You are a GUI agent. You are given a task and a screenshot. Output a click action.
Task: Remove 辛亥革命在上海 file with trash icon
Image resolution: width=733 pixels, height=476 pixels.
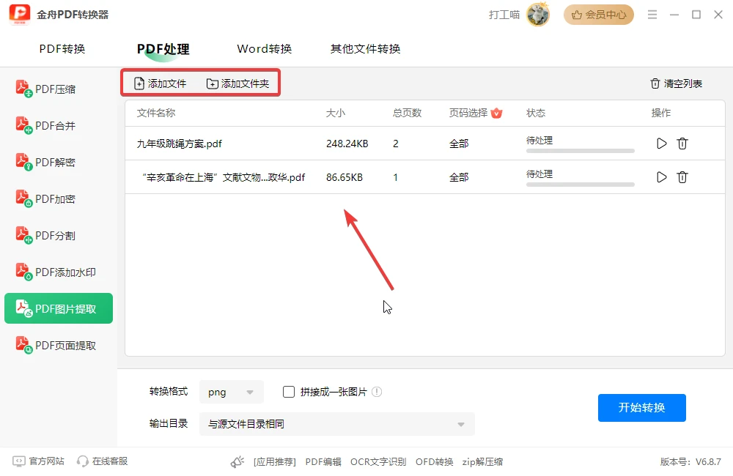click(x=682, y=177)
